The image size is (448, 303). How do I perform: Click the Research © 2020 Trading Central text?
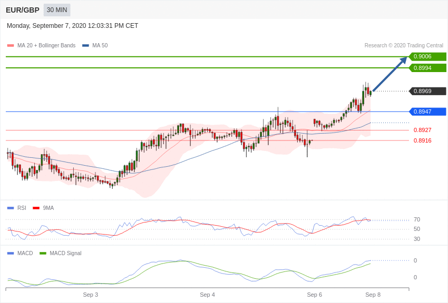pos(404,45)
